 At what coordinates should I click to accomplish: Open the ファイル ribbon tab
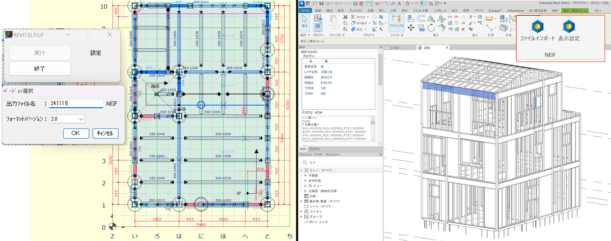(x=305, y=10)
